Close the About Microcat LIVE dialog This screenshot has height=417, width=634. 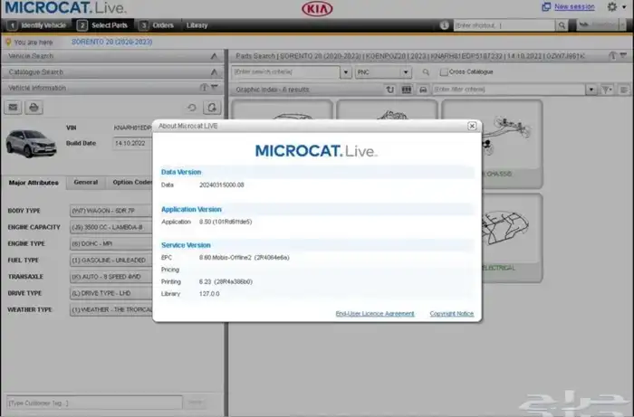472,126
